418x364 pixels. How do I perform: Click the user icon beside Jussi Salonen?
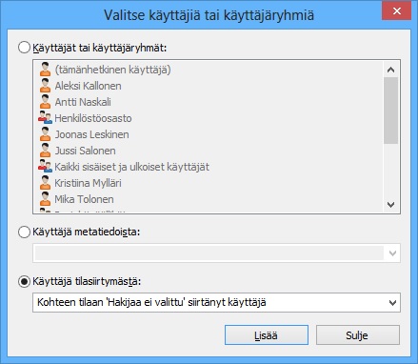(x=45, y=151)
